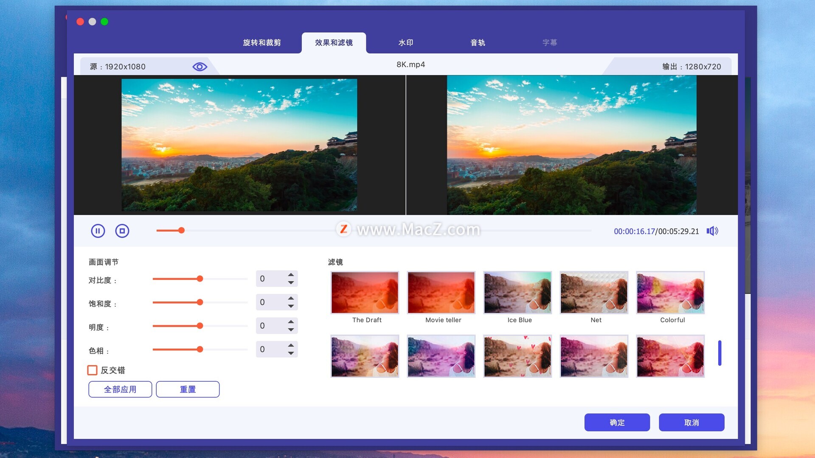This screenshot has width=815, height=458.
Task: Click the playback progress slider handle
Action: (181, 230)
